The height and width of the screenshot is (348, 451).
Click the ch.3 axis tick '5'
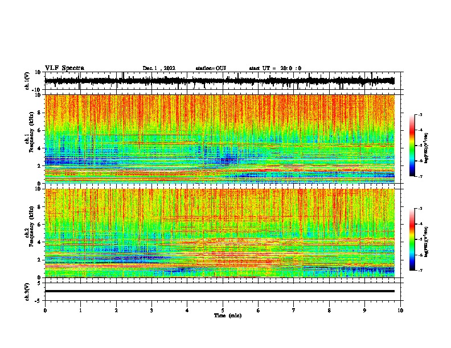point(39,283)
